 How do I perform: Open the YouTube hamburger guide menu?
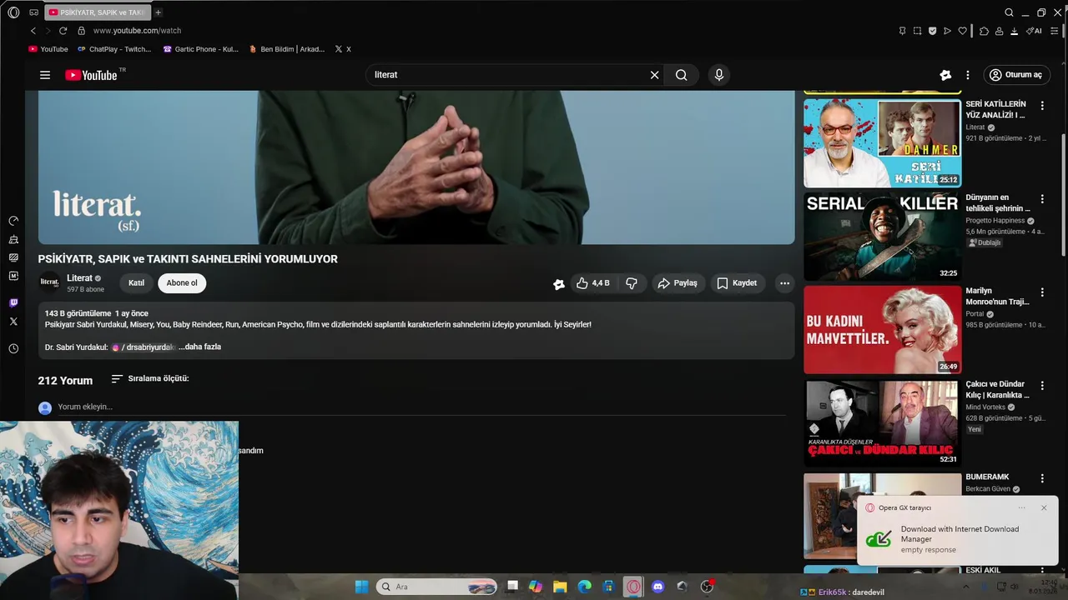(x=45, y=75)
